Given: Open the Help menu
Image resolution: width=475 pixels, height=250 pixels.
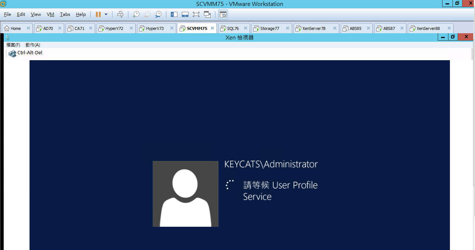Looking at the screenshot, I should pyautogui.click(x=81, y=14).
